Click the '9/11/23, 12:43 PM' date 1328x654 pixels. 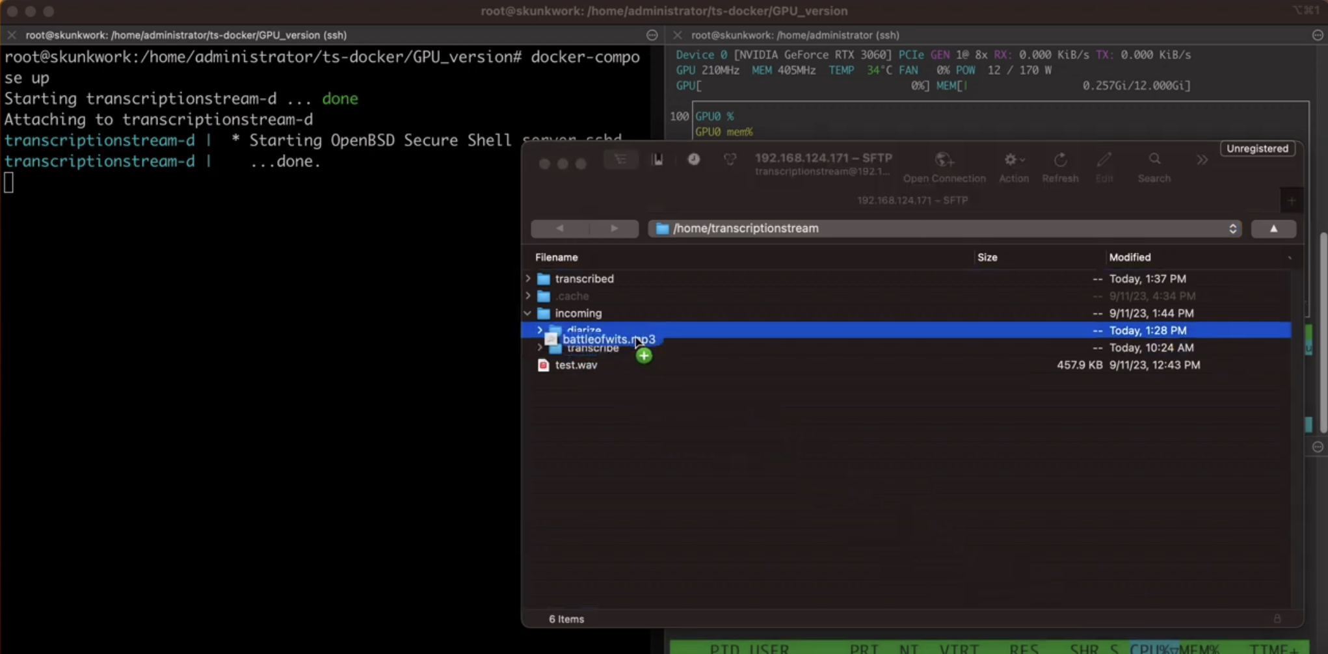[1155, 365]
